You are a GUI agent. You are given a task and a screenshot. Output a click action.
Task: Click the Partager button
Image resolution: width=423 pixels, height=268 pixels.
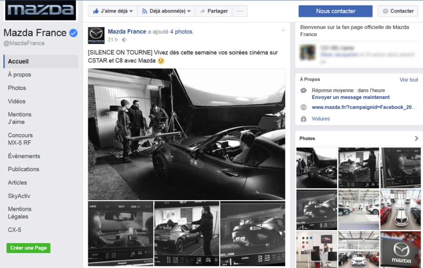(214, 11)
